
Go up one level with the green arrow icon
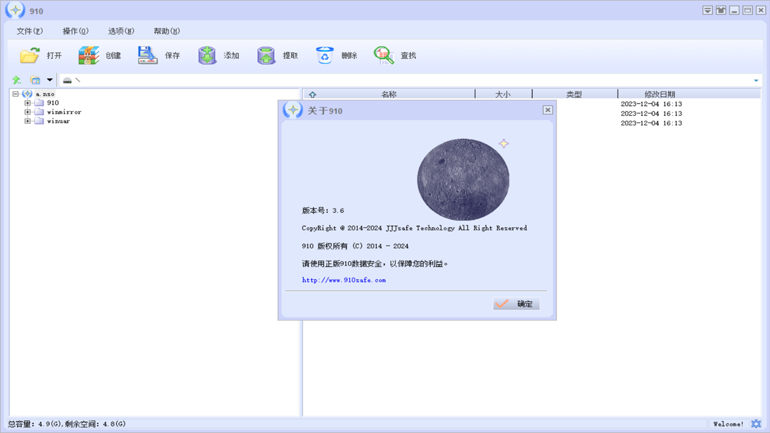coord(16,80)
